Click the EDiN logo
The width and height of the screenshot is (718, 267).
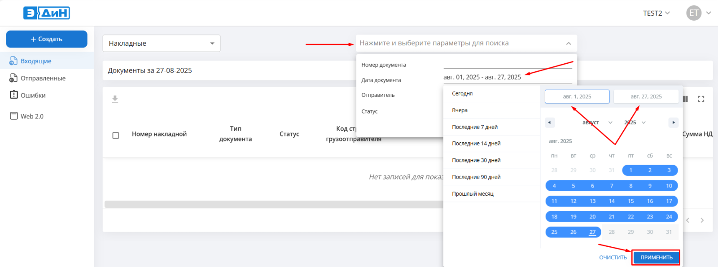click(x=47, y=13)
